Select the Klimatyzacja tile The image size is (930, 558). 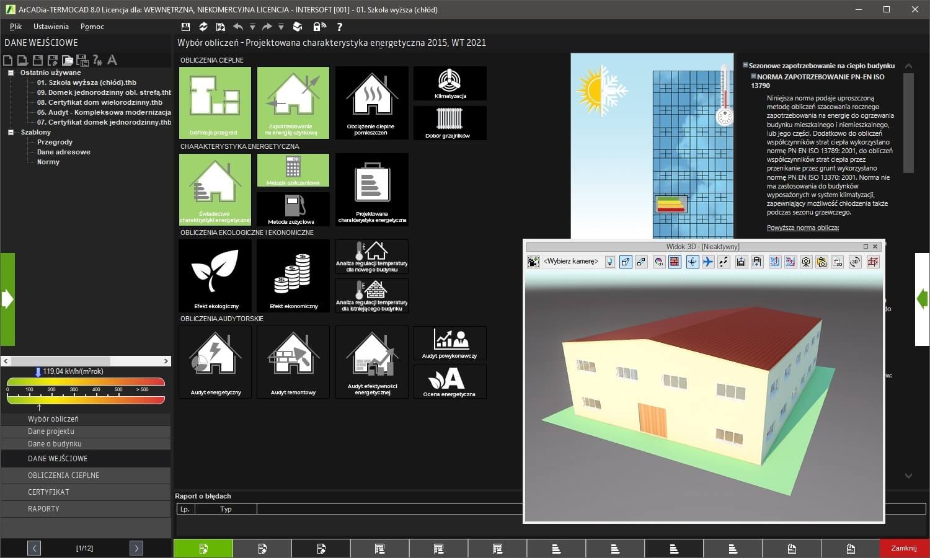(450, 84)
